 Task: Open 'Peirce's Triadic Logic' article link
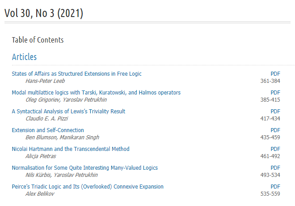tap(88, 187)
